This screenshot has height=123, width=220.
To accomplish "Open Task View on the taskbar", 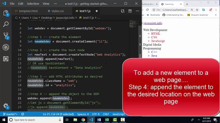I will 67,120.
